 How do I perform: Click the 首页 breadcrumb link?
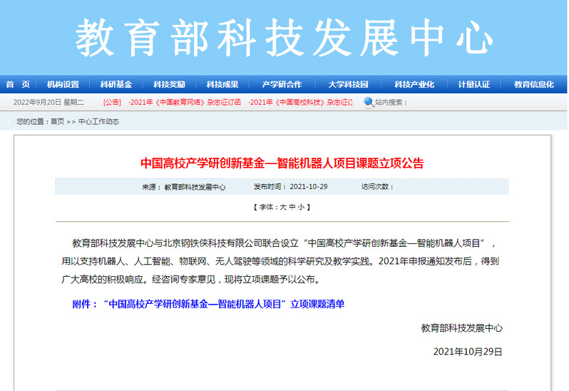tap(57, 121)
